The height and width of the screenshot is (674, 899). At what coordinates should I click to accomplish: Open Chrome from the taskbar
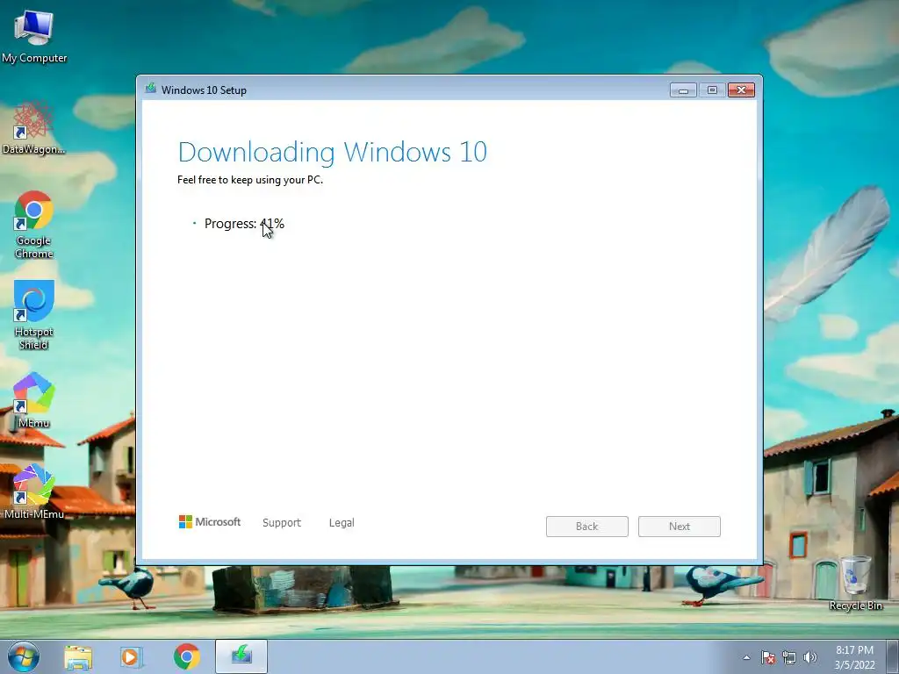186,656
